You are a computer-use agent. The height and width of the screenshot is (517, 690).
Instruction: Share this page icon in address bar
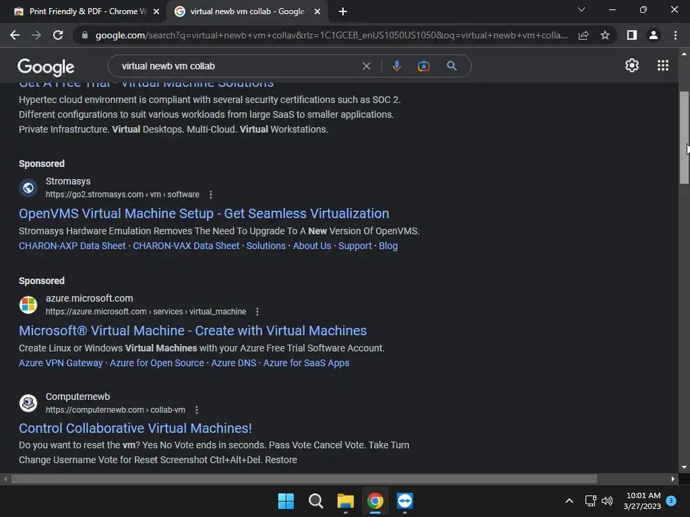pos(584,35)
